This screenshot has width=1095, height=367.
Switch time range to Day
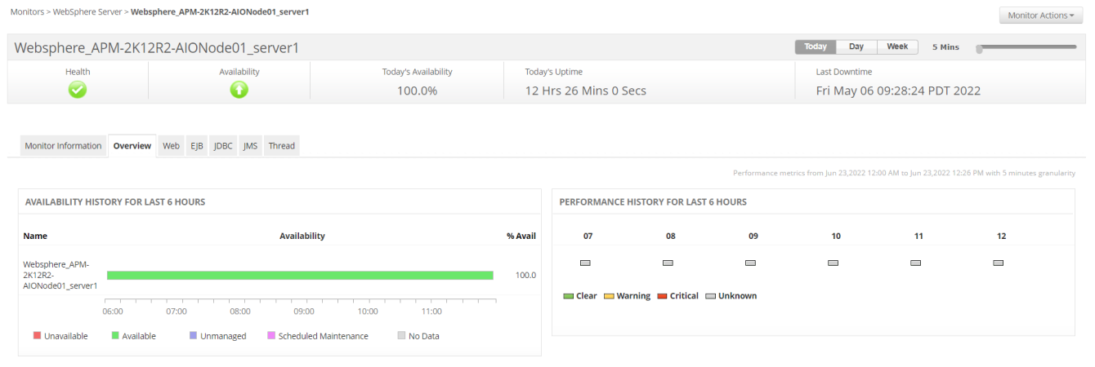(x=856, y=47)
